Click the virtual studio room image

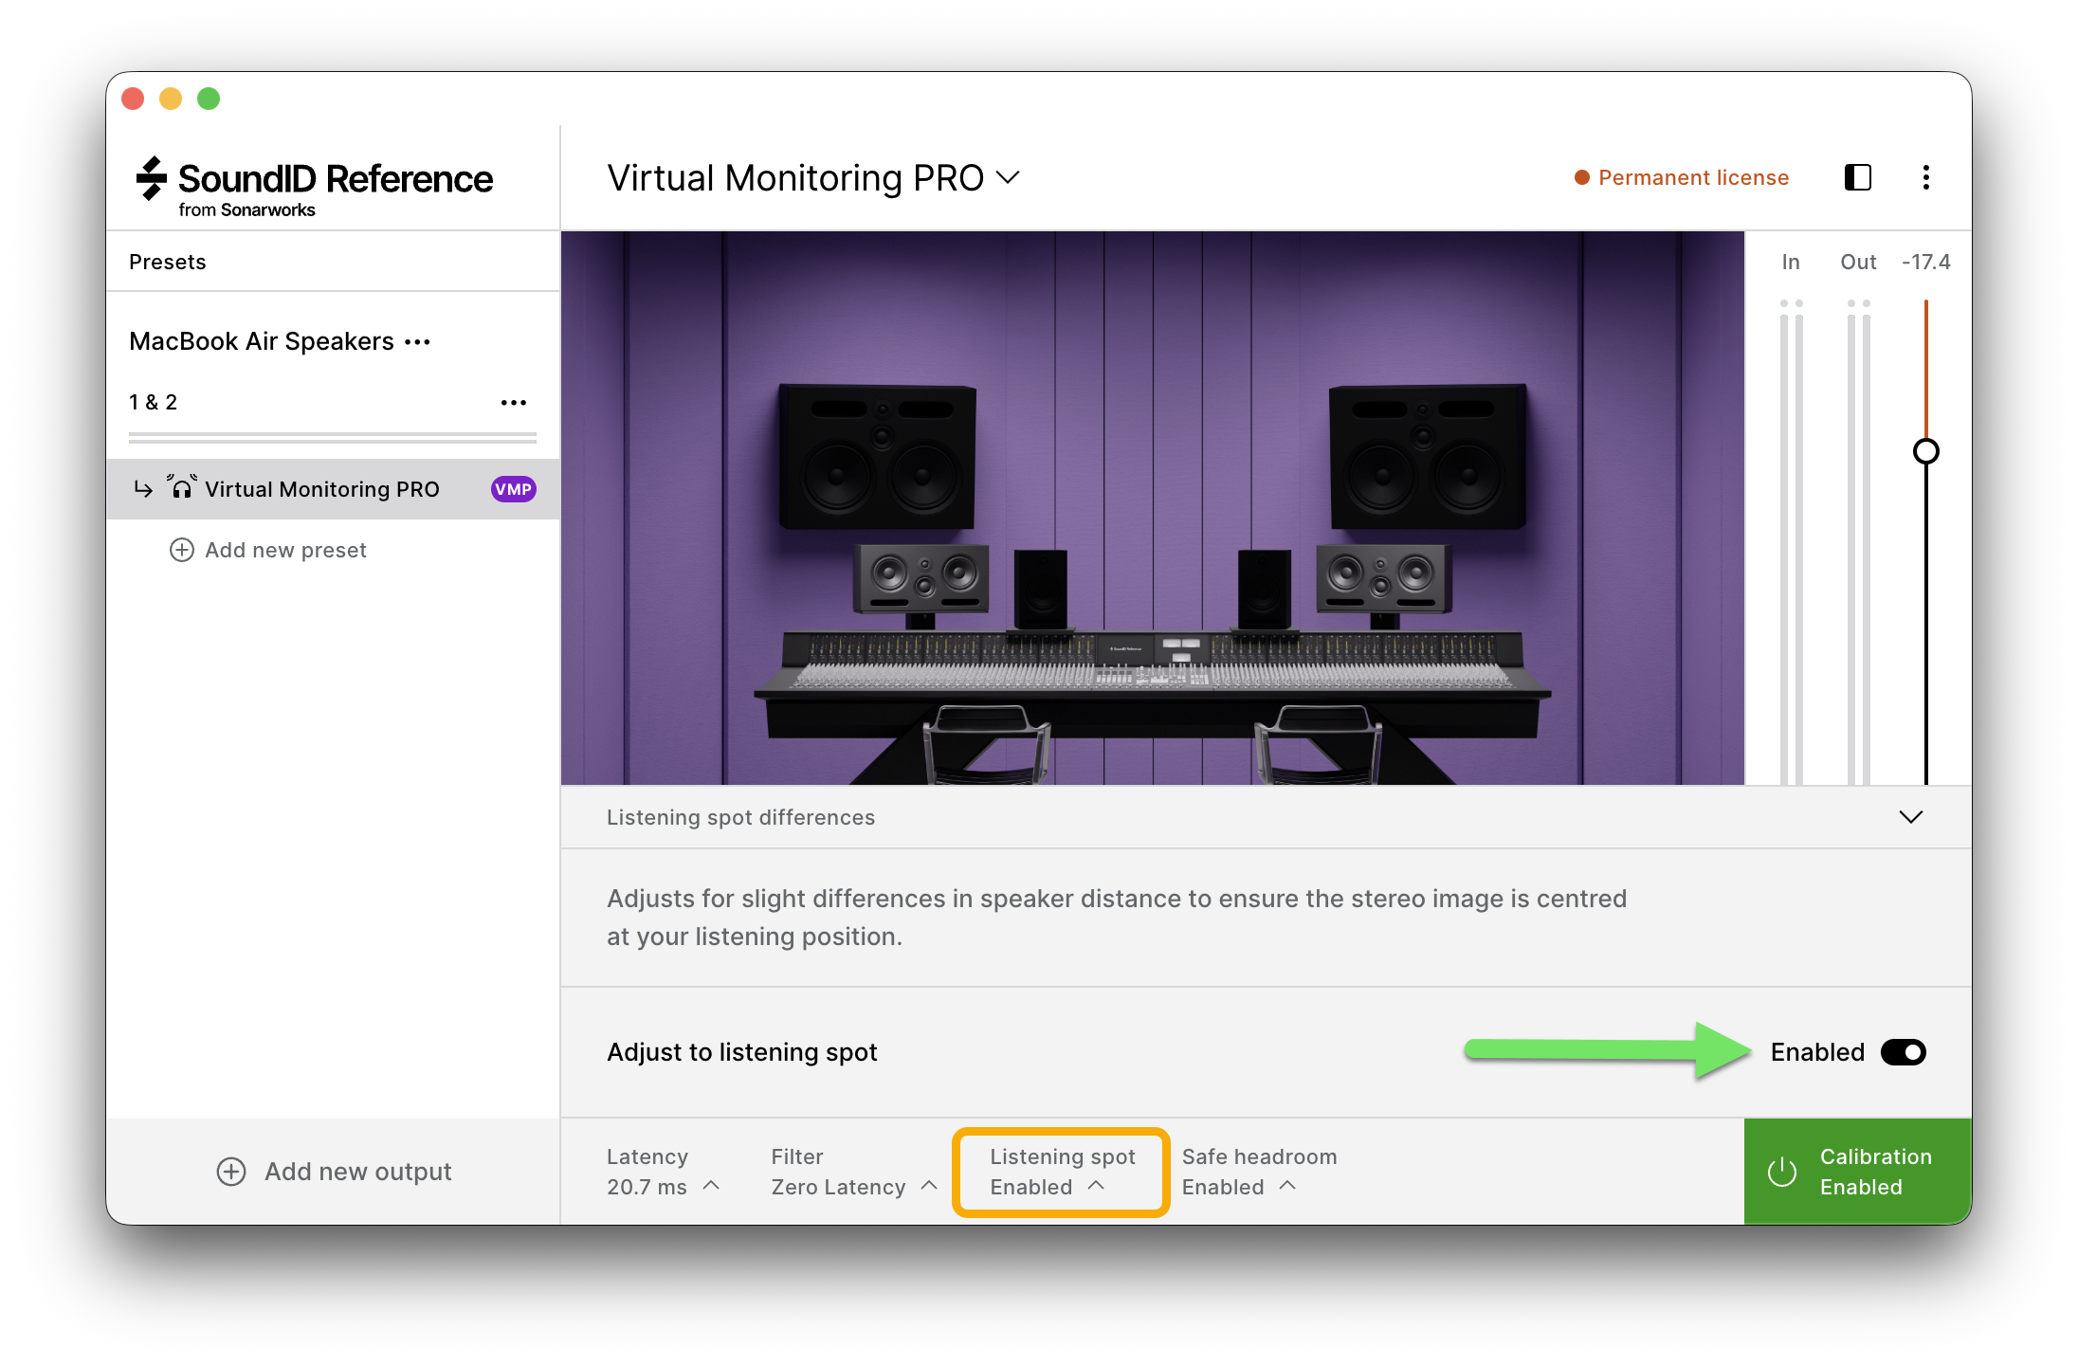click(1153, 508)
